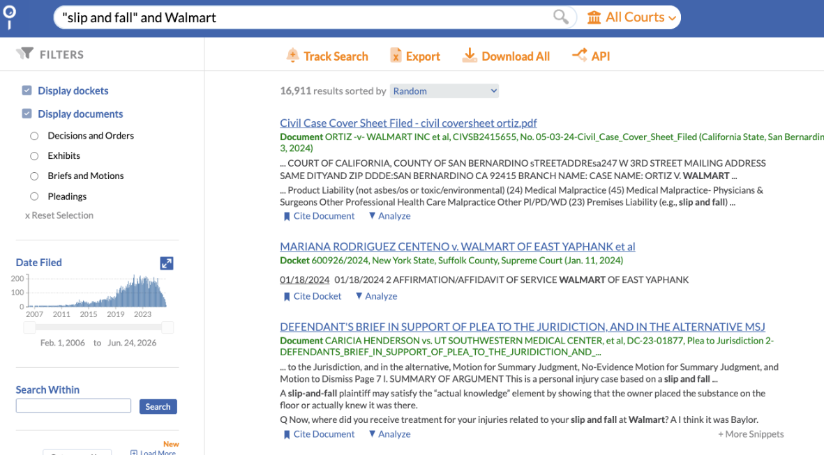Click the funnel Filters icon
The height and width of the screenshot is (455, 824).
[24, 54]
